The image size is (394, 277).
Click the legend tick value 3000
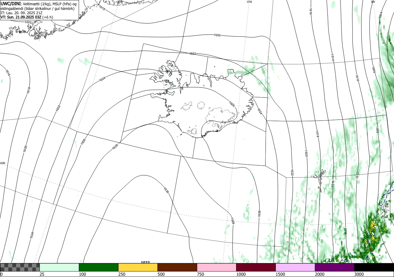tap(359, 274)
